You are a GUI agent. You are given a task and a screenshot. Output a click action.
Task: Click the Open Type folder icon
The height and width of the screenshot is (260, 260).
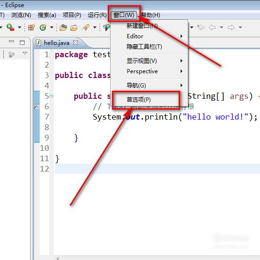(x=63, y=27)
